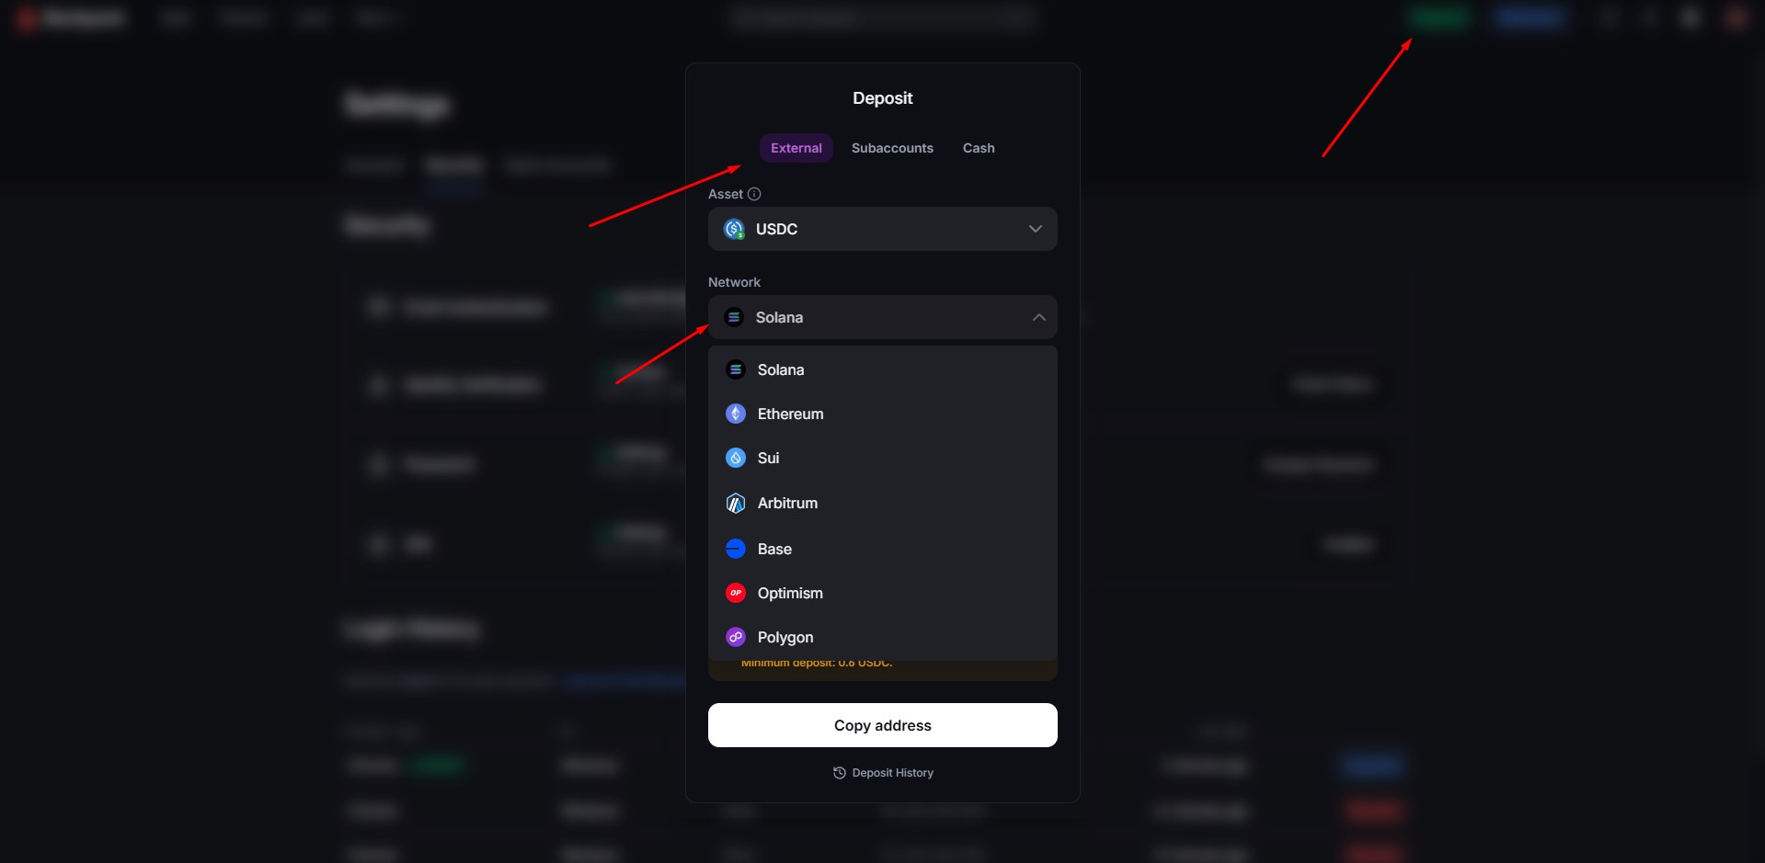Click the Base network icon

click(x=736, y=549)
